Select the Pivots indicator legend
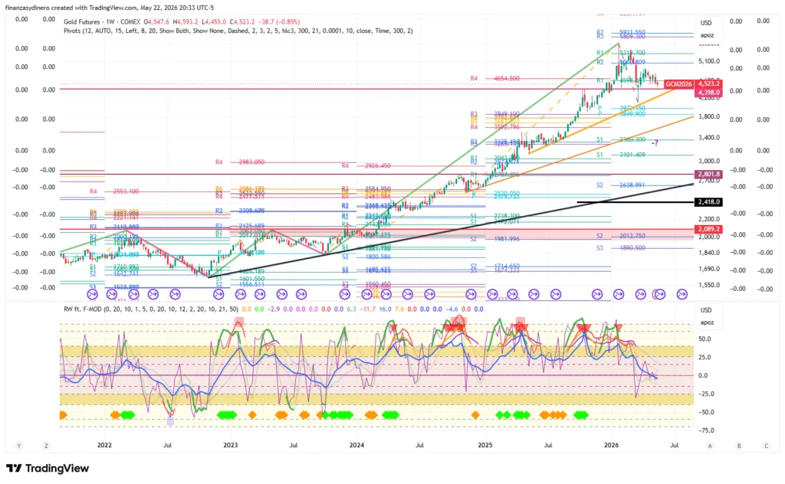785x484 pixels. coord(238,31)
